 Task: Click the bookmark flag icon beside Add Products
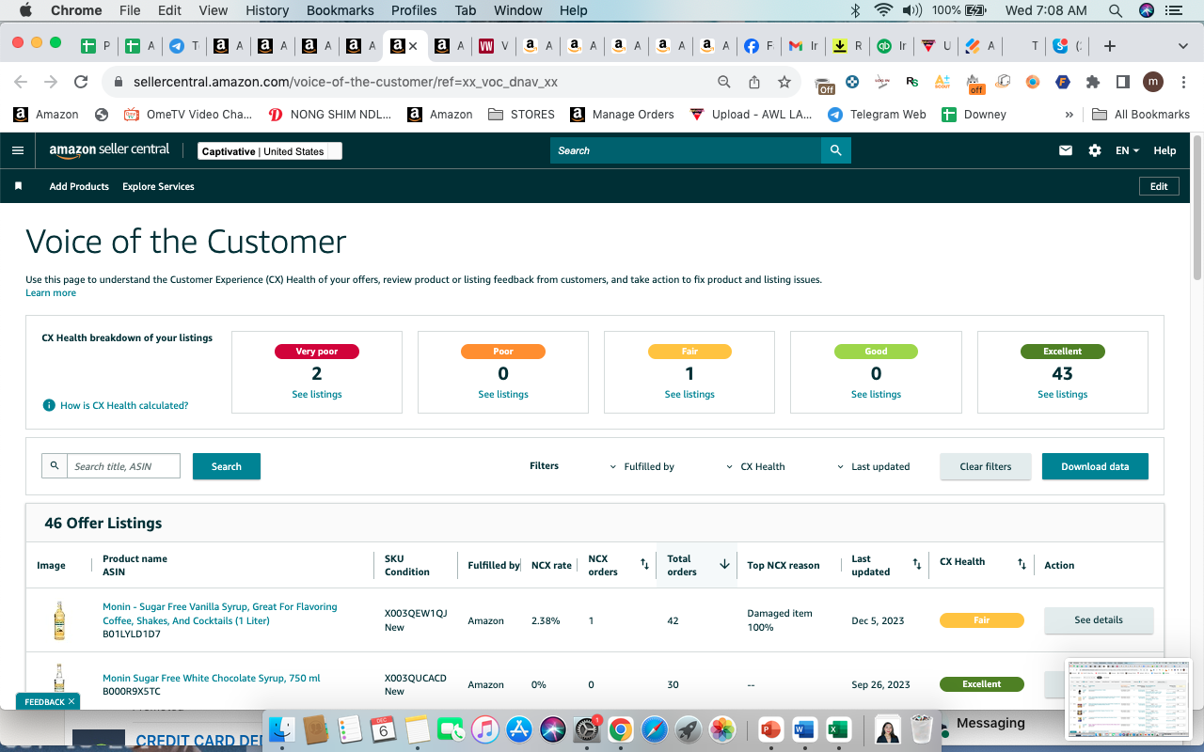click(18, 186)
